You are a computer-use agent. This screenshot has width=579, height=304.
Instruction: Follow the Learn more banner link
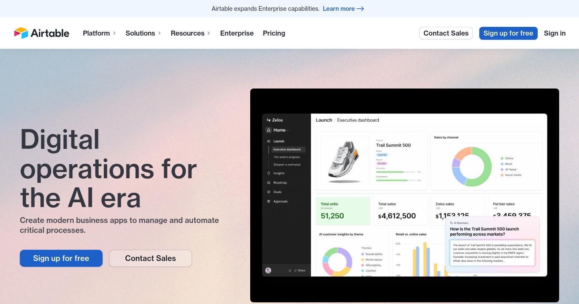tap(343, 9)
